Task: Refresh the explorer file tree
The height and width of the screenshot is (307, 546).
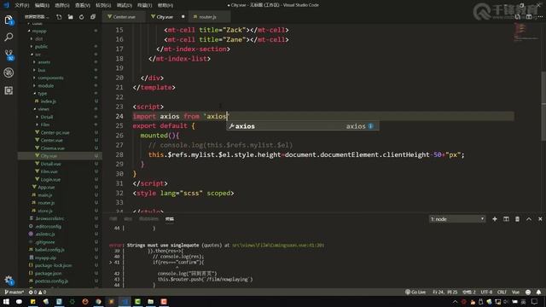Action: coord(82,17)
